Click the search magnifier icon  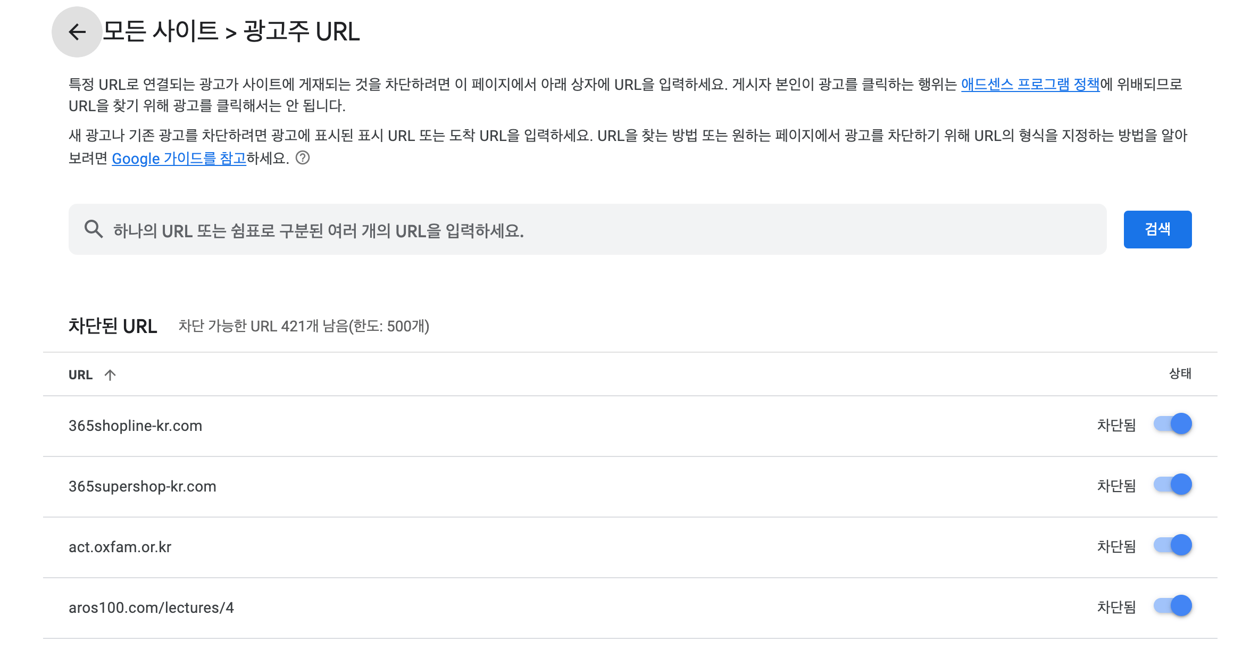click(x=94, y=229)
